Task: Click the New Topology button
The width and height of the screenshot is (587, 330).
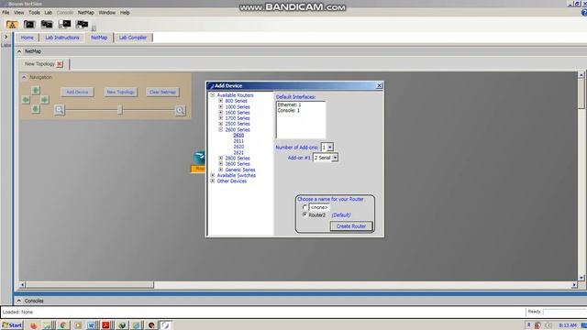Action: (120, 92)
